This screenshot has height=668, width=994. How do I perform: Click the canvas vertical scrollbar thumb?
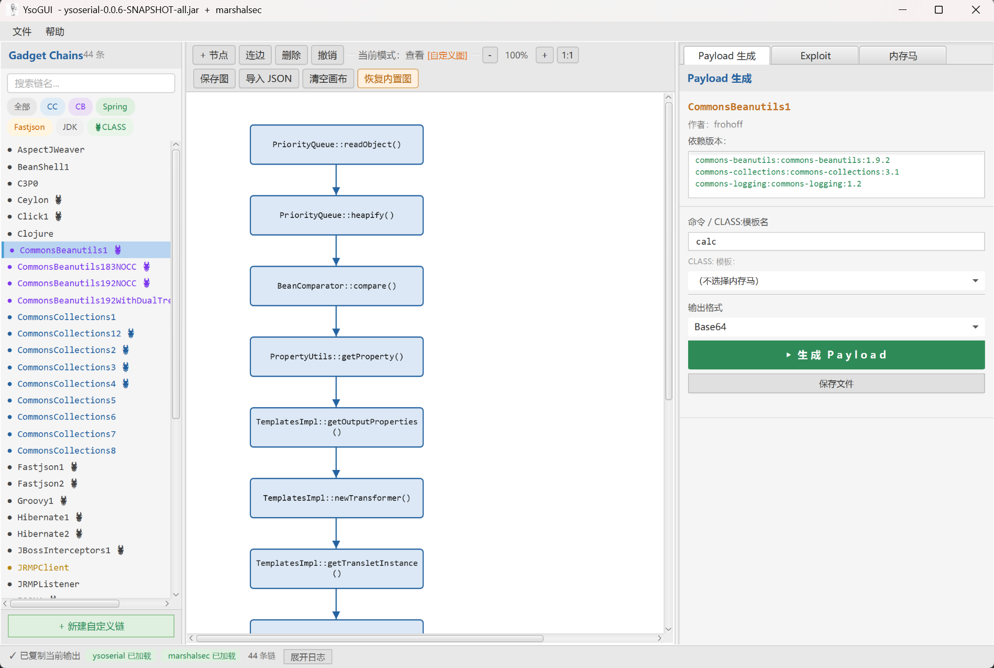click(x=668, y=251)
